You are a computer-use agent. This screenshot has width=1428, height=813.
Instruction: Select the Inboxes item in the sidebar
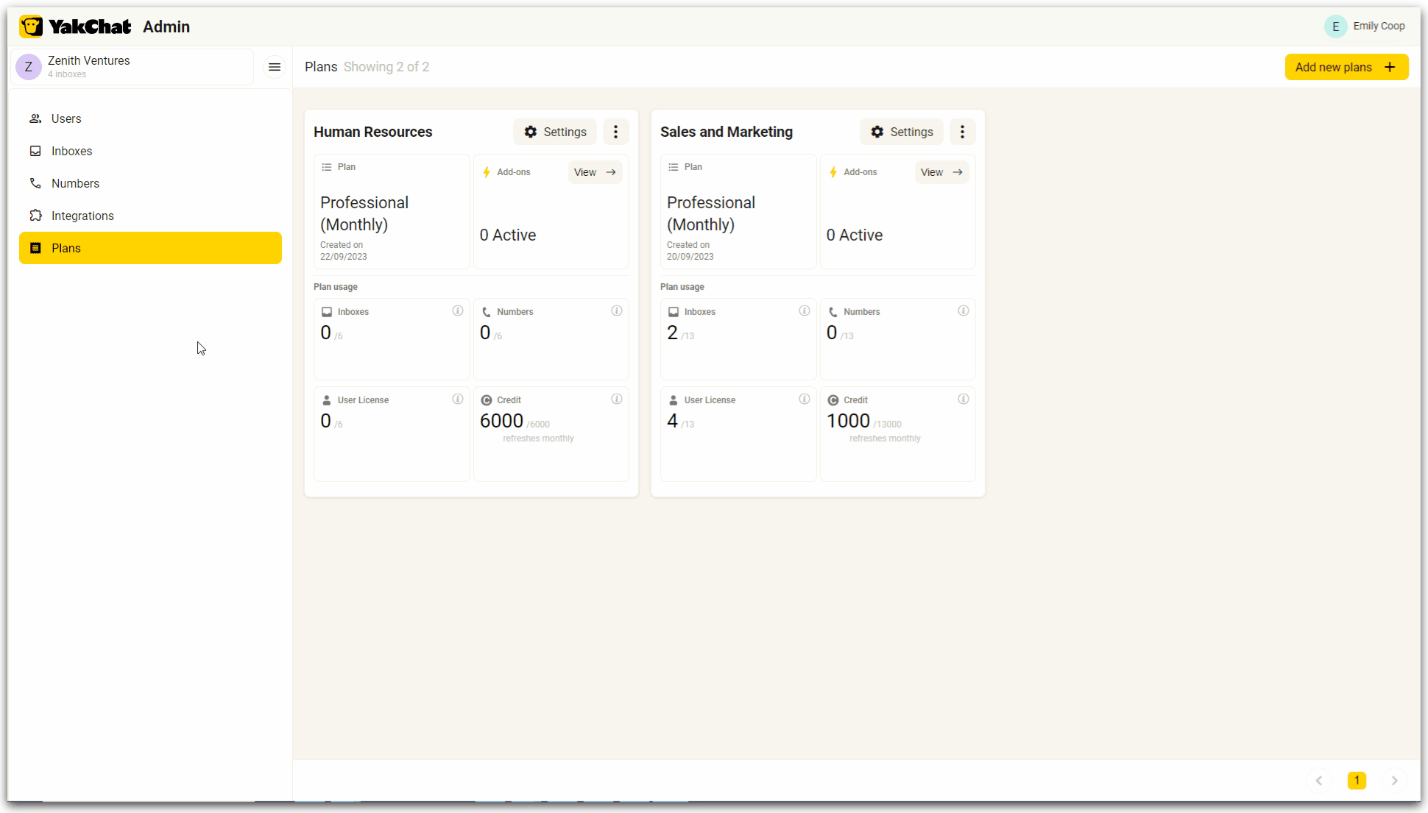pos(71,151)
